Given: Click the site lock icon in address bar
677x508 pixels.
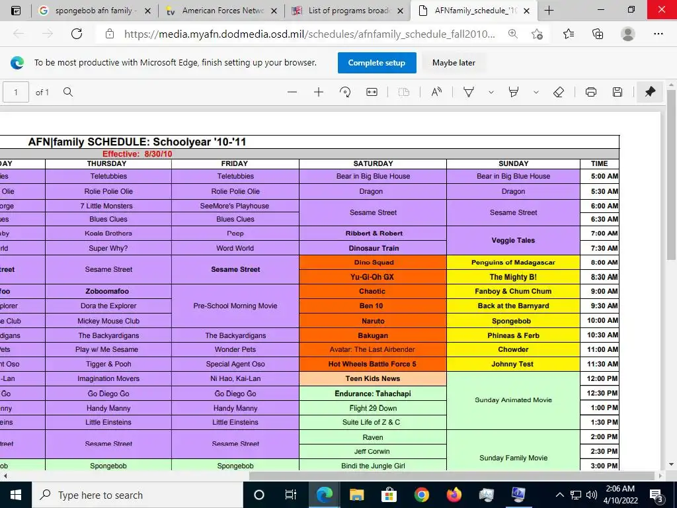Looking at the screenshot, I should point(110,34).
